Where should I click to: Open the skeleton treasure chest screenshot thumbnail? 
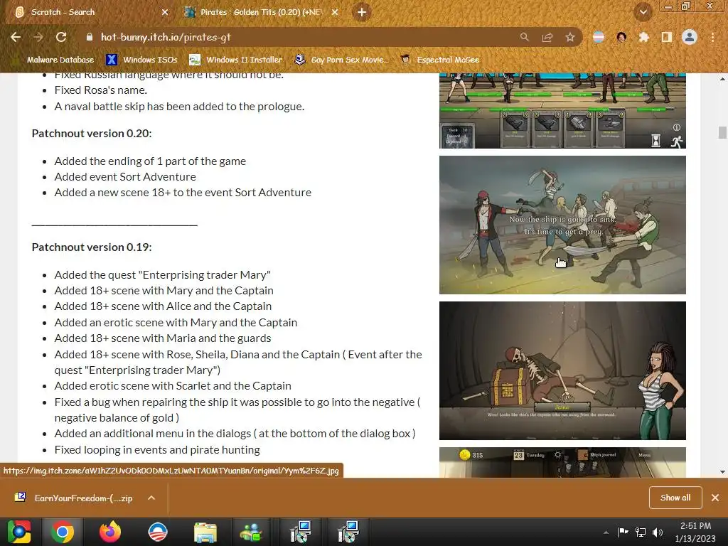562,370
